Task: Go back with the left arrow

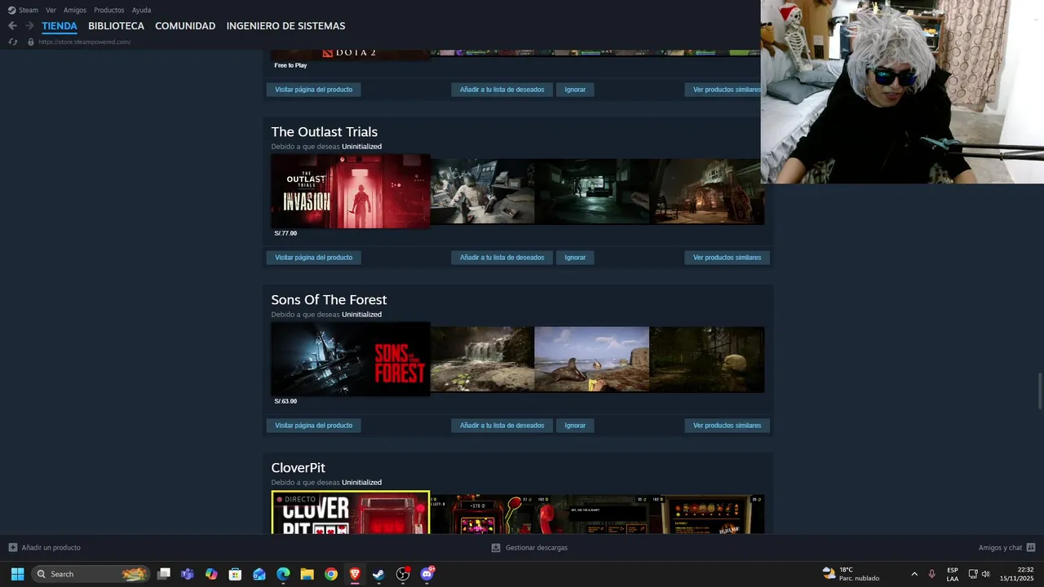Action: coord(12,26)
